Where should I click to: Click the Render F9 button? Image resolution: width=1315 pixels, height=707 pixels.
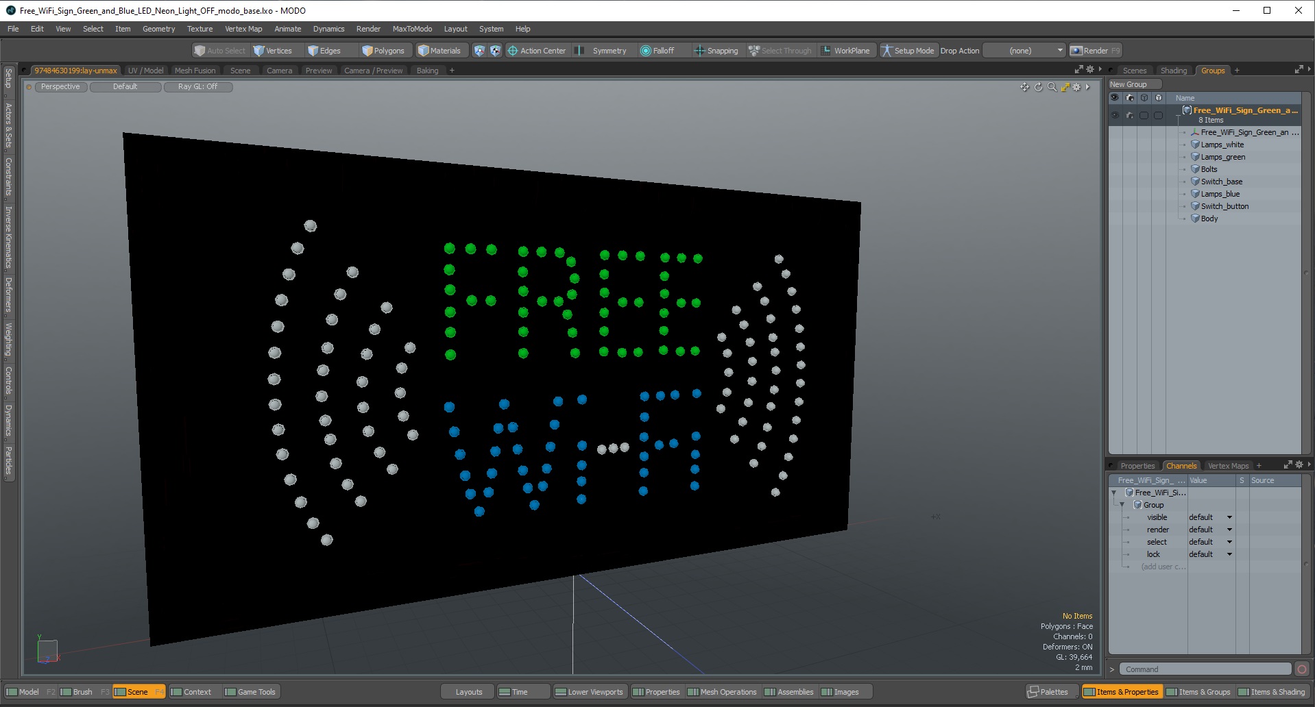1095,51
